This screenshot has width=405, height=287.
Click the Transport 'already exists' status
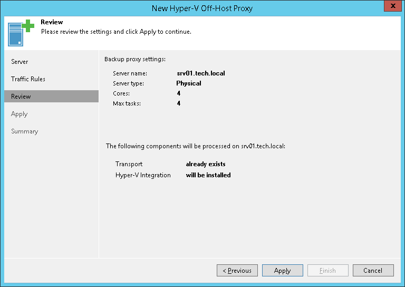tap(206, 164)
